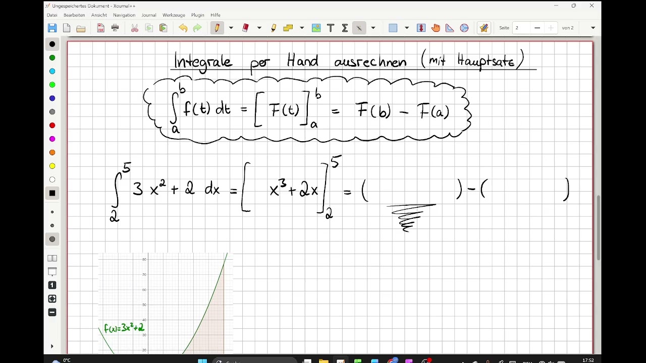Undo the last stroke
The width and height of the screenshot is (646, 363).
(183, 28)
